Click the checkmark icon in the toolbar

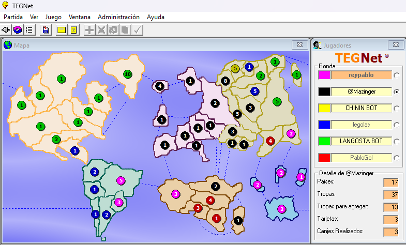[x=137, y=30]
